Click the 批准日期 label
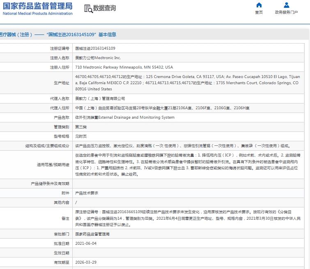Viewport: 310px width, 269px height. 62,244
